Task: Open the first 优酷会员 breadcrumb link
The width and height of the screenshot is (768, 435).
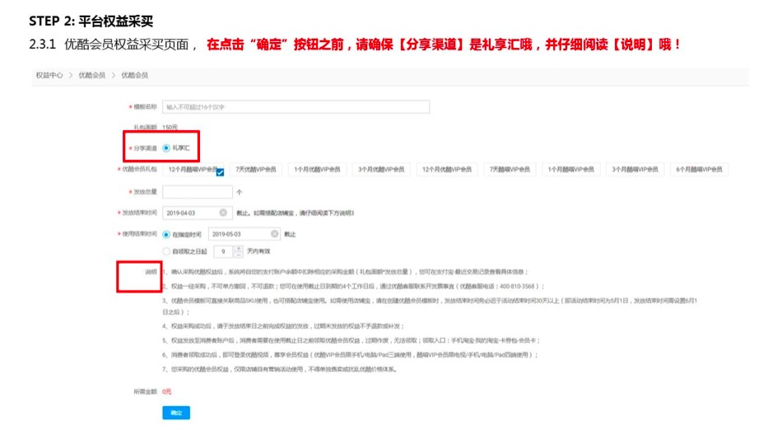Action: click(92, 76)
